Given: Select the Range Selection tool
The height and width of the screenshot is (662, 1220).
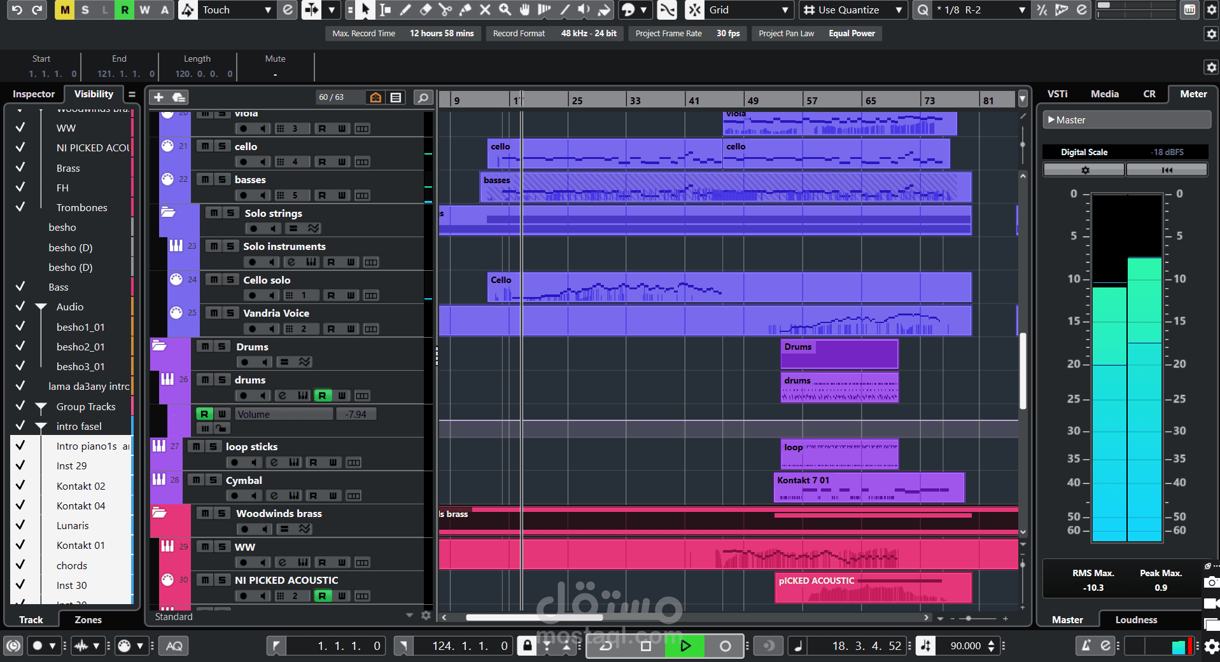Looking at the screenshot, I should pyautogui.click(x=385, y=10).
